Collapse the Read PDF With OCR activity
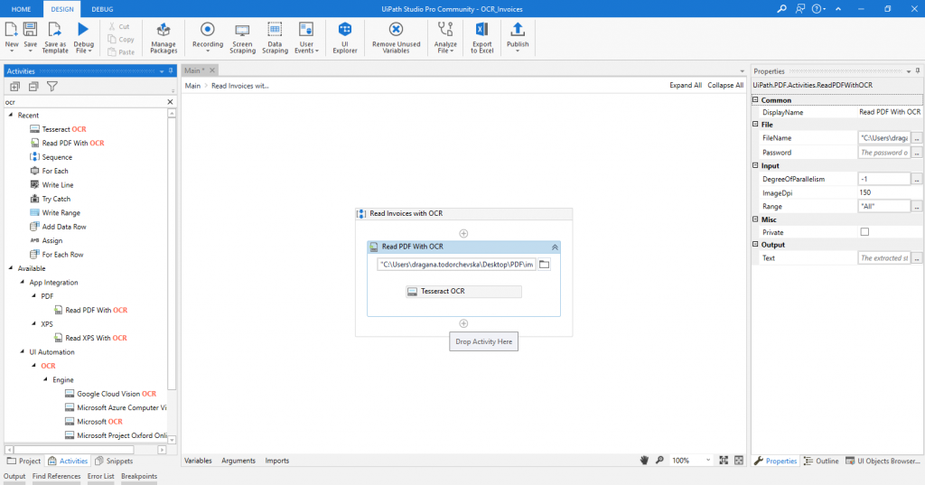 (555, 247)
